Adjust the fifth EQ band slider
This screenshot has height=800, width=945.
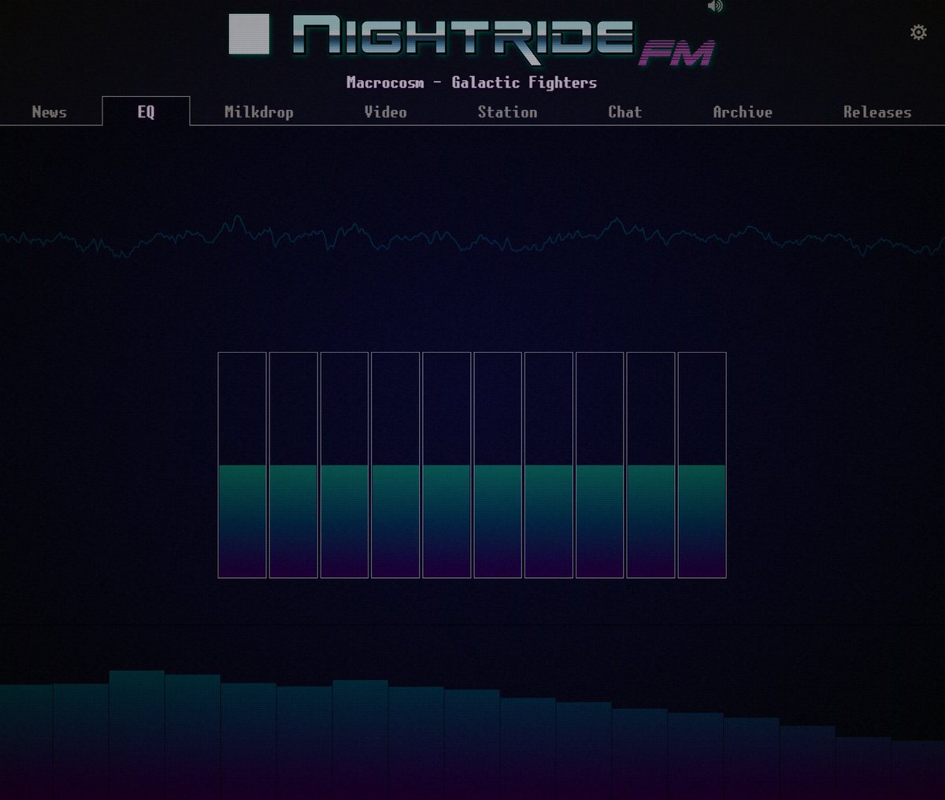click(x=447, y=465)
